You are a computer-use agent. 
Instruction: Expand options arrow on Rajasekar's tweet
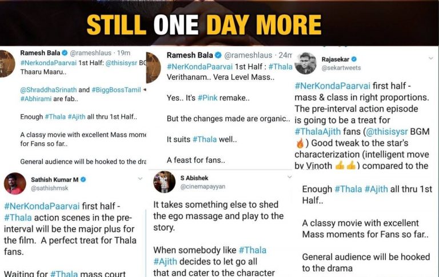[x=430, y=58]
